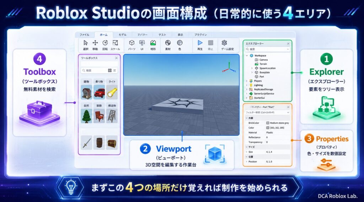Open the 地形 terrain editor icon
Screen dimensions: 364x202
tap(153, 43)
